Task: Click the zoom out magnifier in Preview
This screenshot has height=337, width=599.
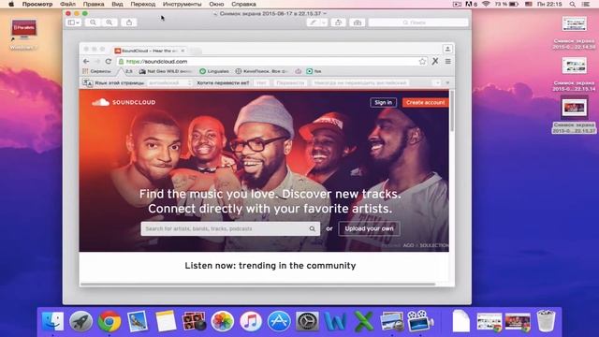Action: tap(93, 22)
